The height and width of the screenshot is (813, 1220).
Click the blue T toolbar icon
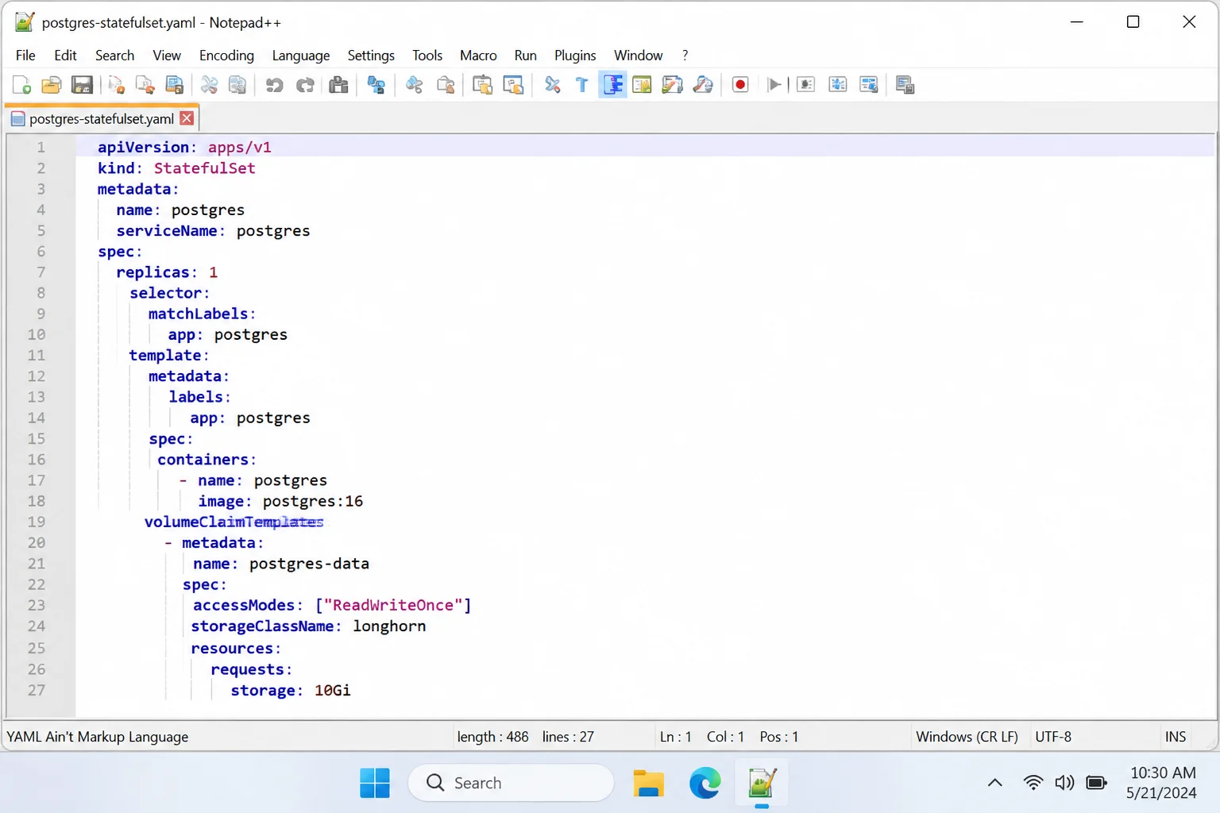tap(582, 85)
